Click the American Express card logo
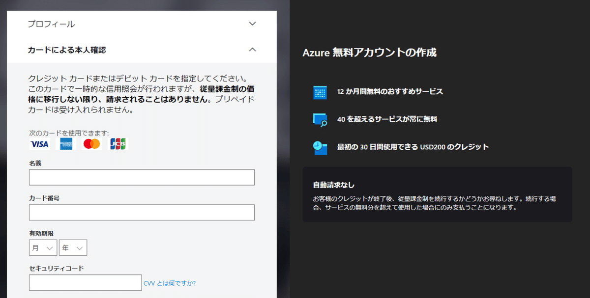590x298 pixels. (x=66, y=144)
